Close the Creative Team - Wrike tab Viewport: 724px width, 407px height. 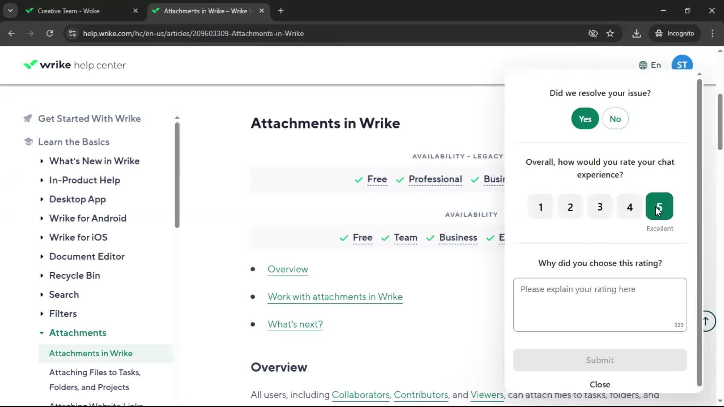[x=135, y=11]
